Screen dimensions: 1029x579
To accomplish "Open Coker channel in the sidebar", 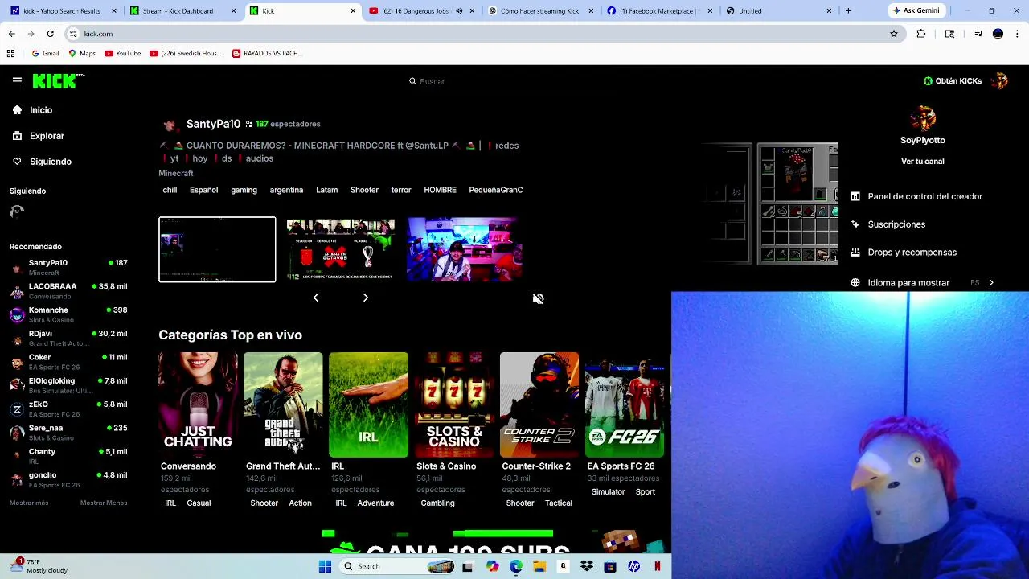I will (68, 362).
